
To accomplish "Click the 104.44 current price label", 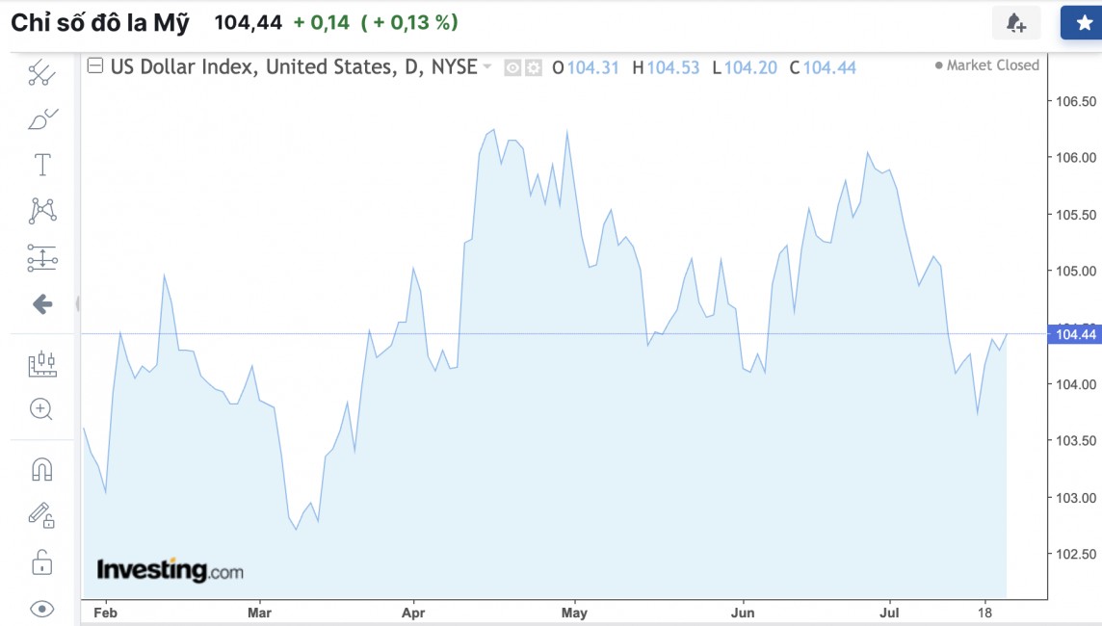I will pos(1075,334).
